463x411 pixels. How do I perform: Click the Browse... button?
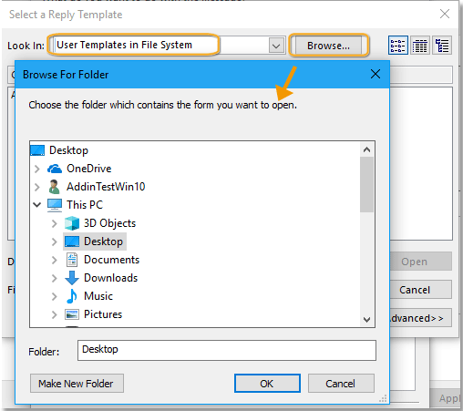tap(328, 46)
